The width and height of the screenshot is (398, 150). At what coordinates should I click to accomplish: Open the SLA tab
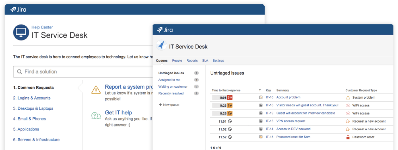(205, 61)
